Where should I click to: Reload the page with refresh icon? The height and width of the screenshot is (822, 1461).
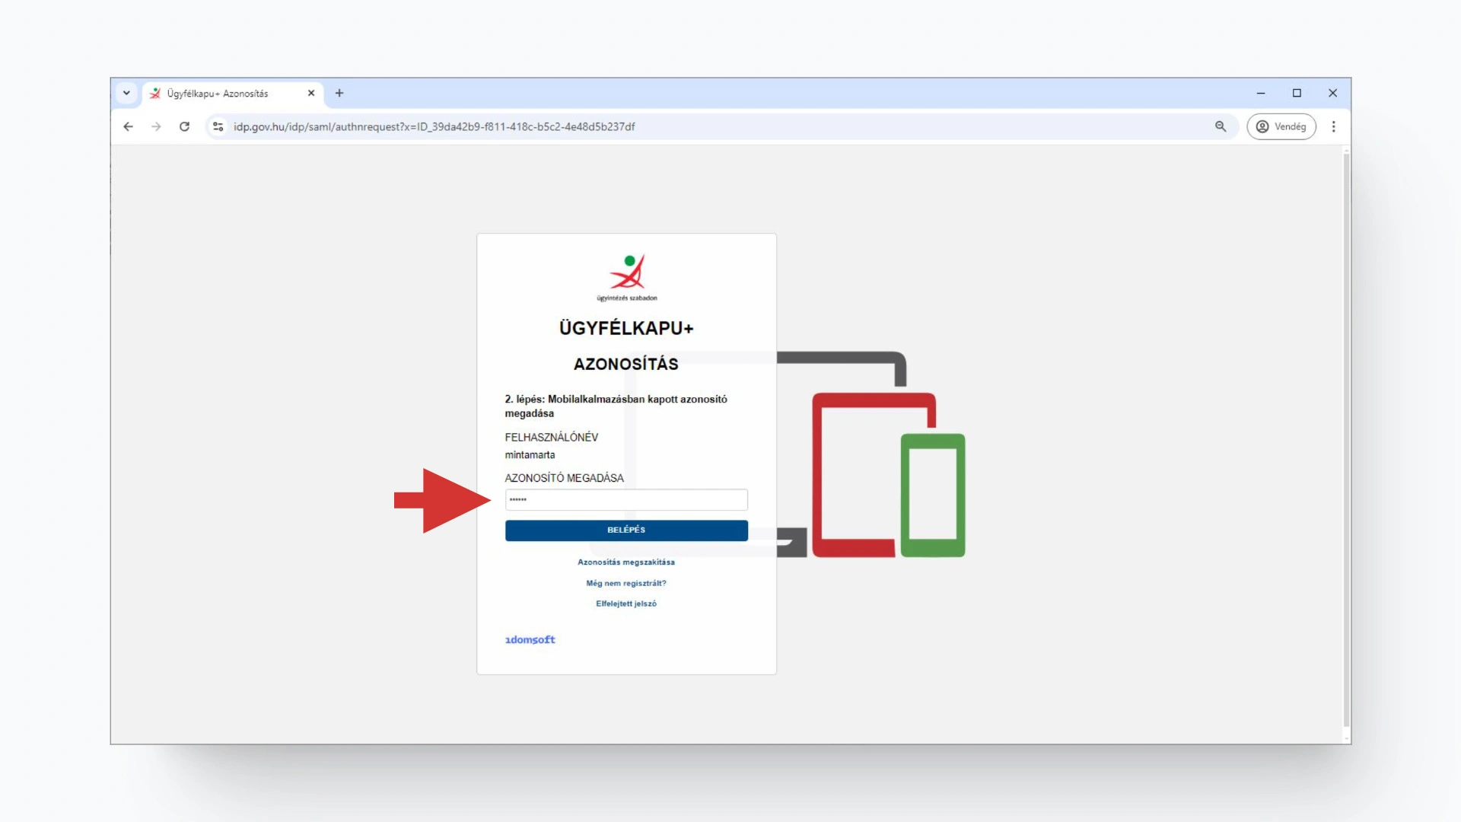pos(184,126)
